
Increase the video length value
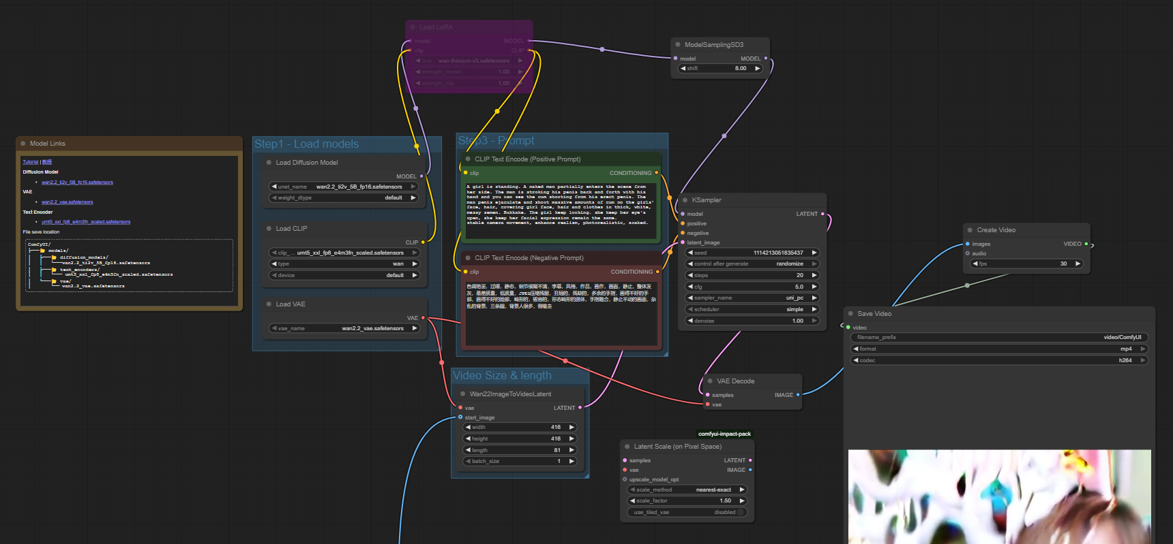click(571, 450)
